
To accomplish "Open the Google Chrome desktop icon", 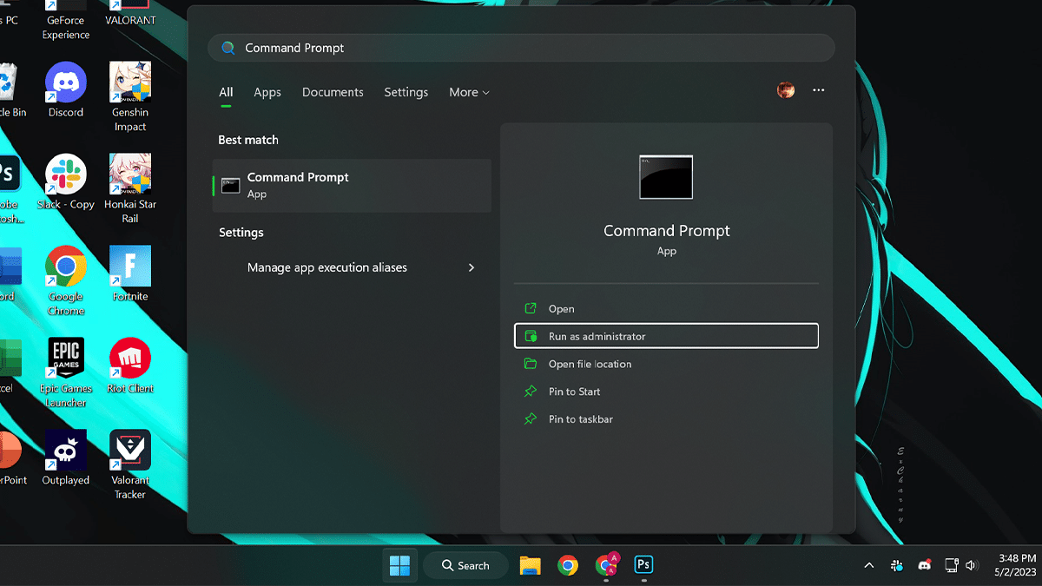I will [x=66, y=267].
